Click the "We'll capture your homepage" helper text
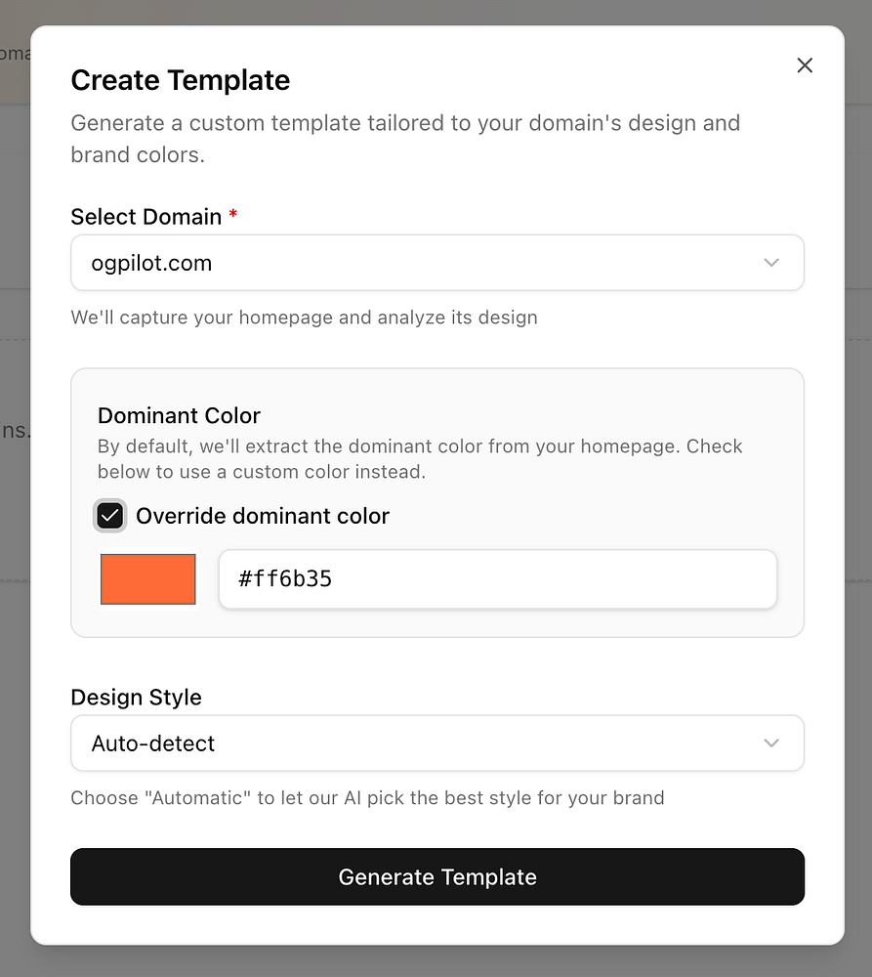 [304, 318]
